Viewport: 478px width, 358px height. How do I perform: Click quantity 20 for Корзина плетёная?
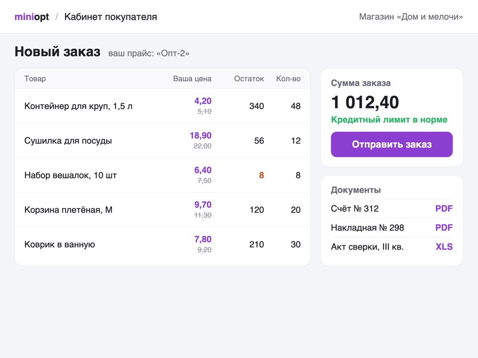click(296, 210)
